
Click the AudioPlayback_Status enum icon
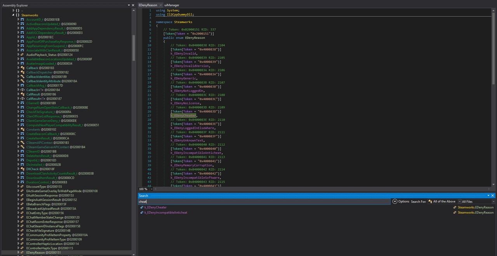tap(23, 55)
